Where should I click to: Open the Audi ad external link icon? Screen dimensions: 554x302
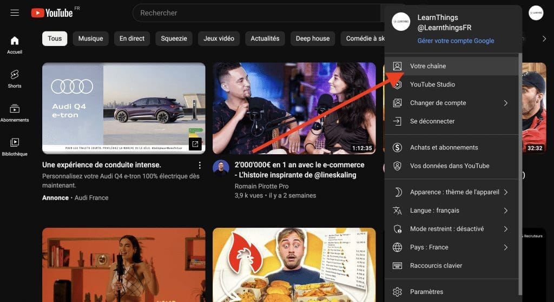(x=195, y=144)
